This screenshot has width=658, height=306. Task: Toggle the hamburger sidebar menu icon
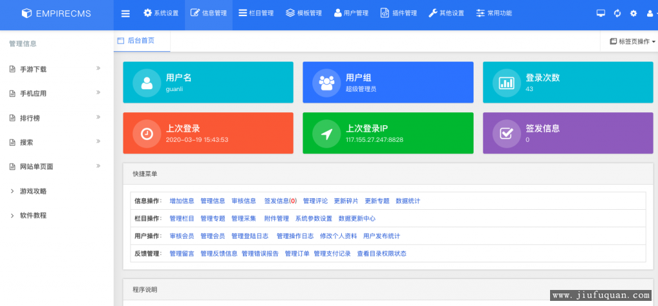click(x=125, y=13)
